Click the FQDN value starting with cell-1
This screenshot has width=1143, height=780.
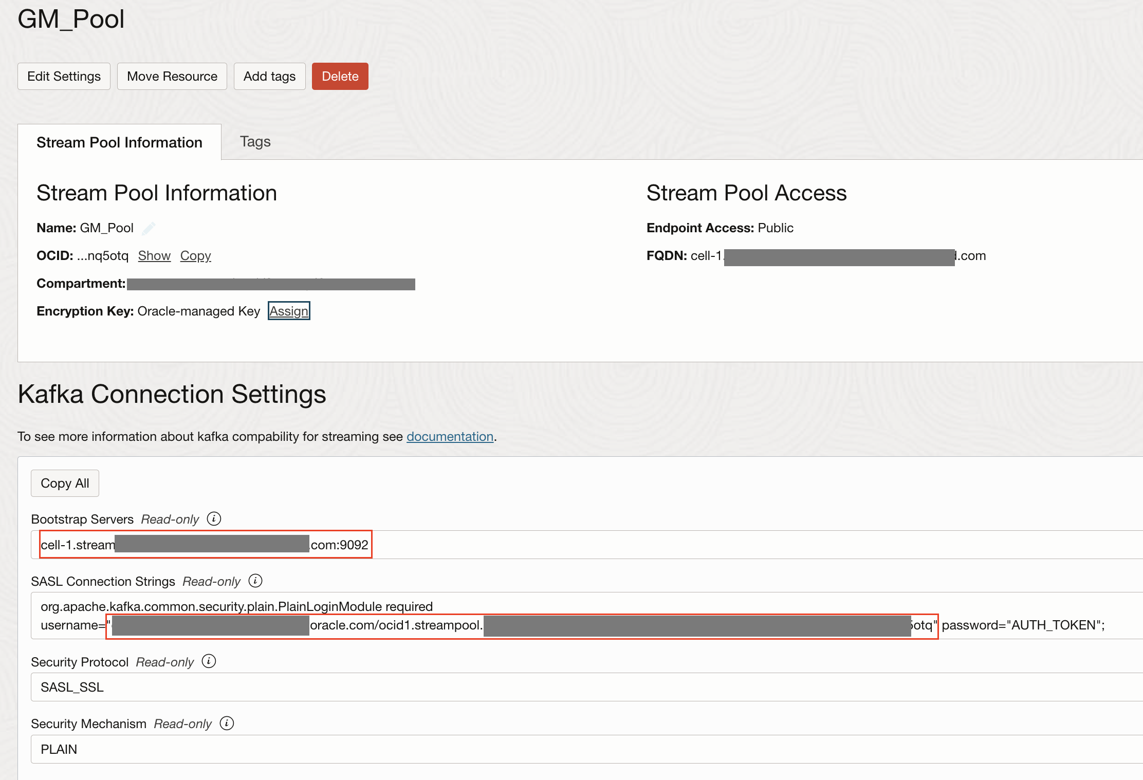click(838, 256)
